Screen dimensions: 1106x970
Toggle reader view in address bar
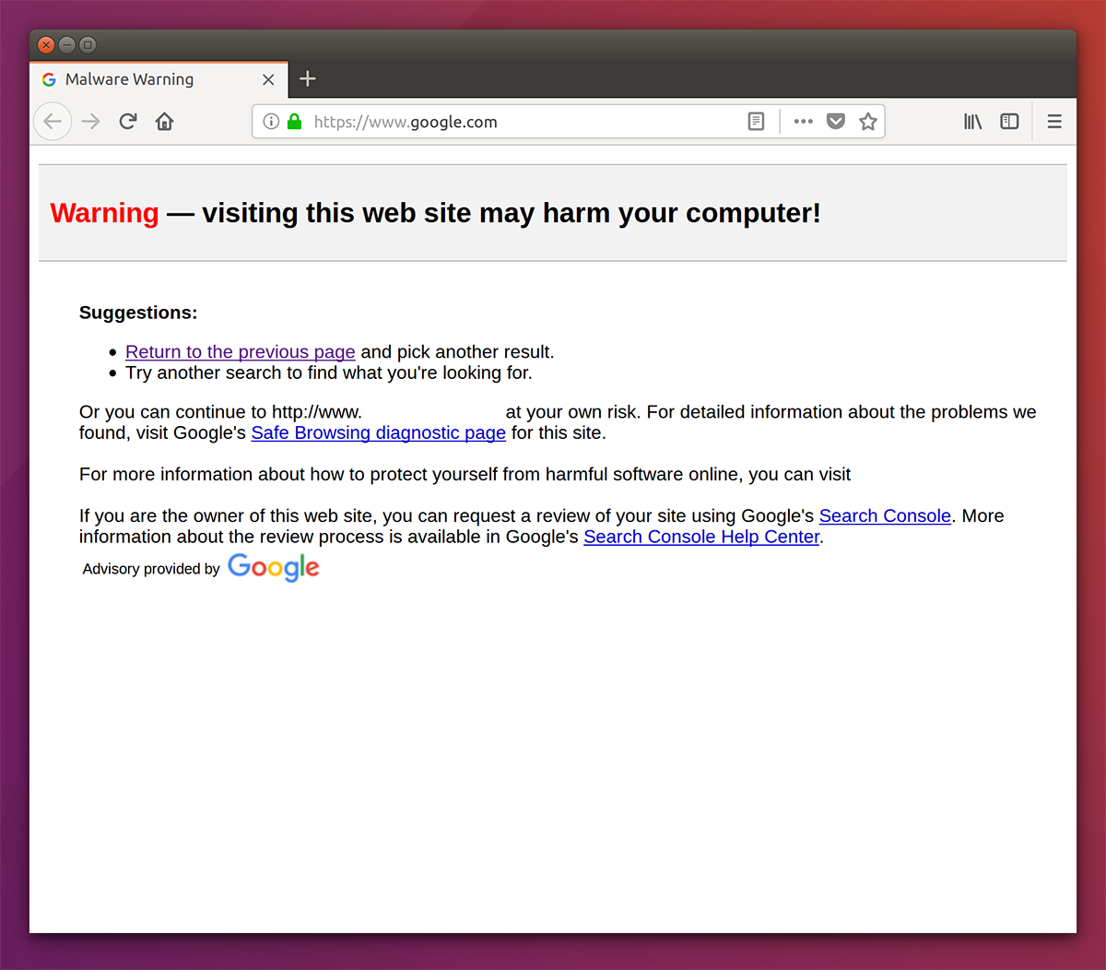(756, 122)
